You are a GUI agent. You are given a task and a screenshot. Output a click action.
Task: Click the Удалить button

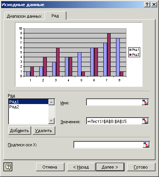[44, 131]
